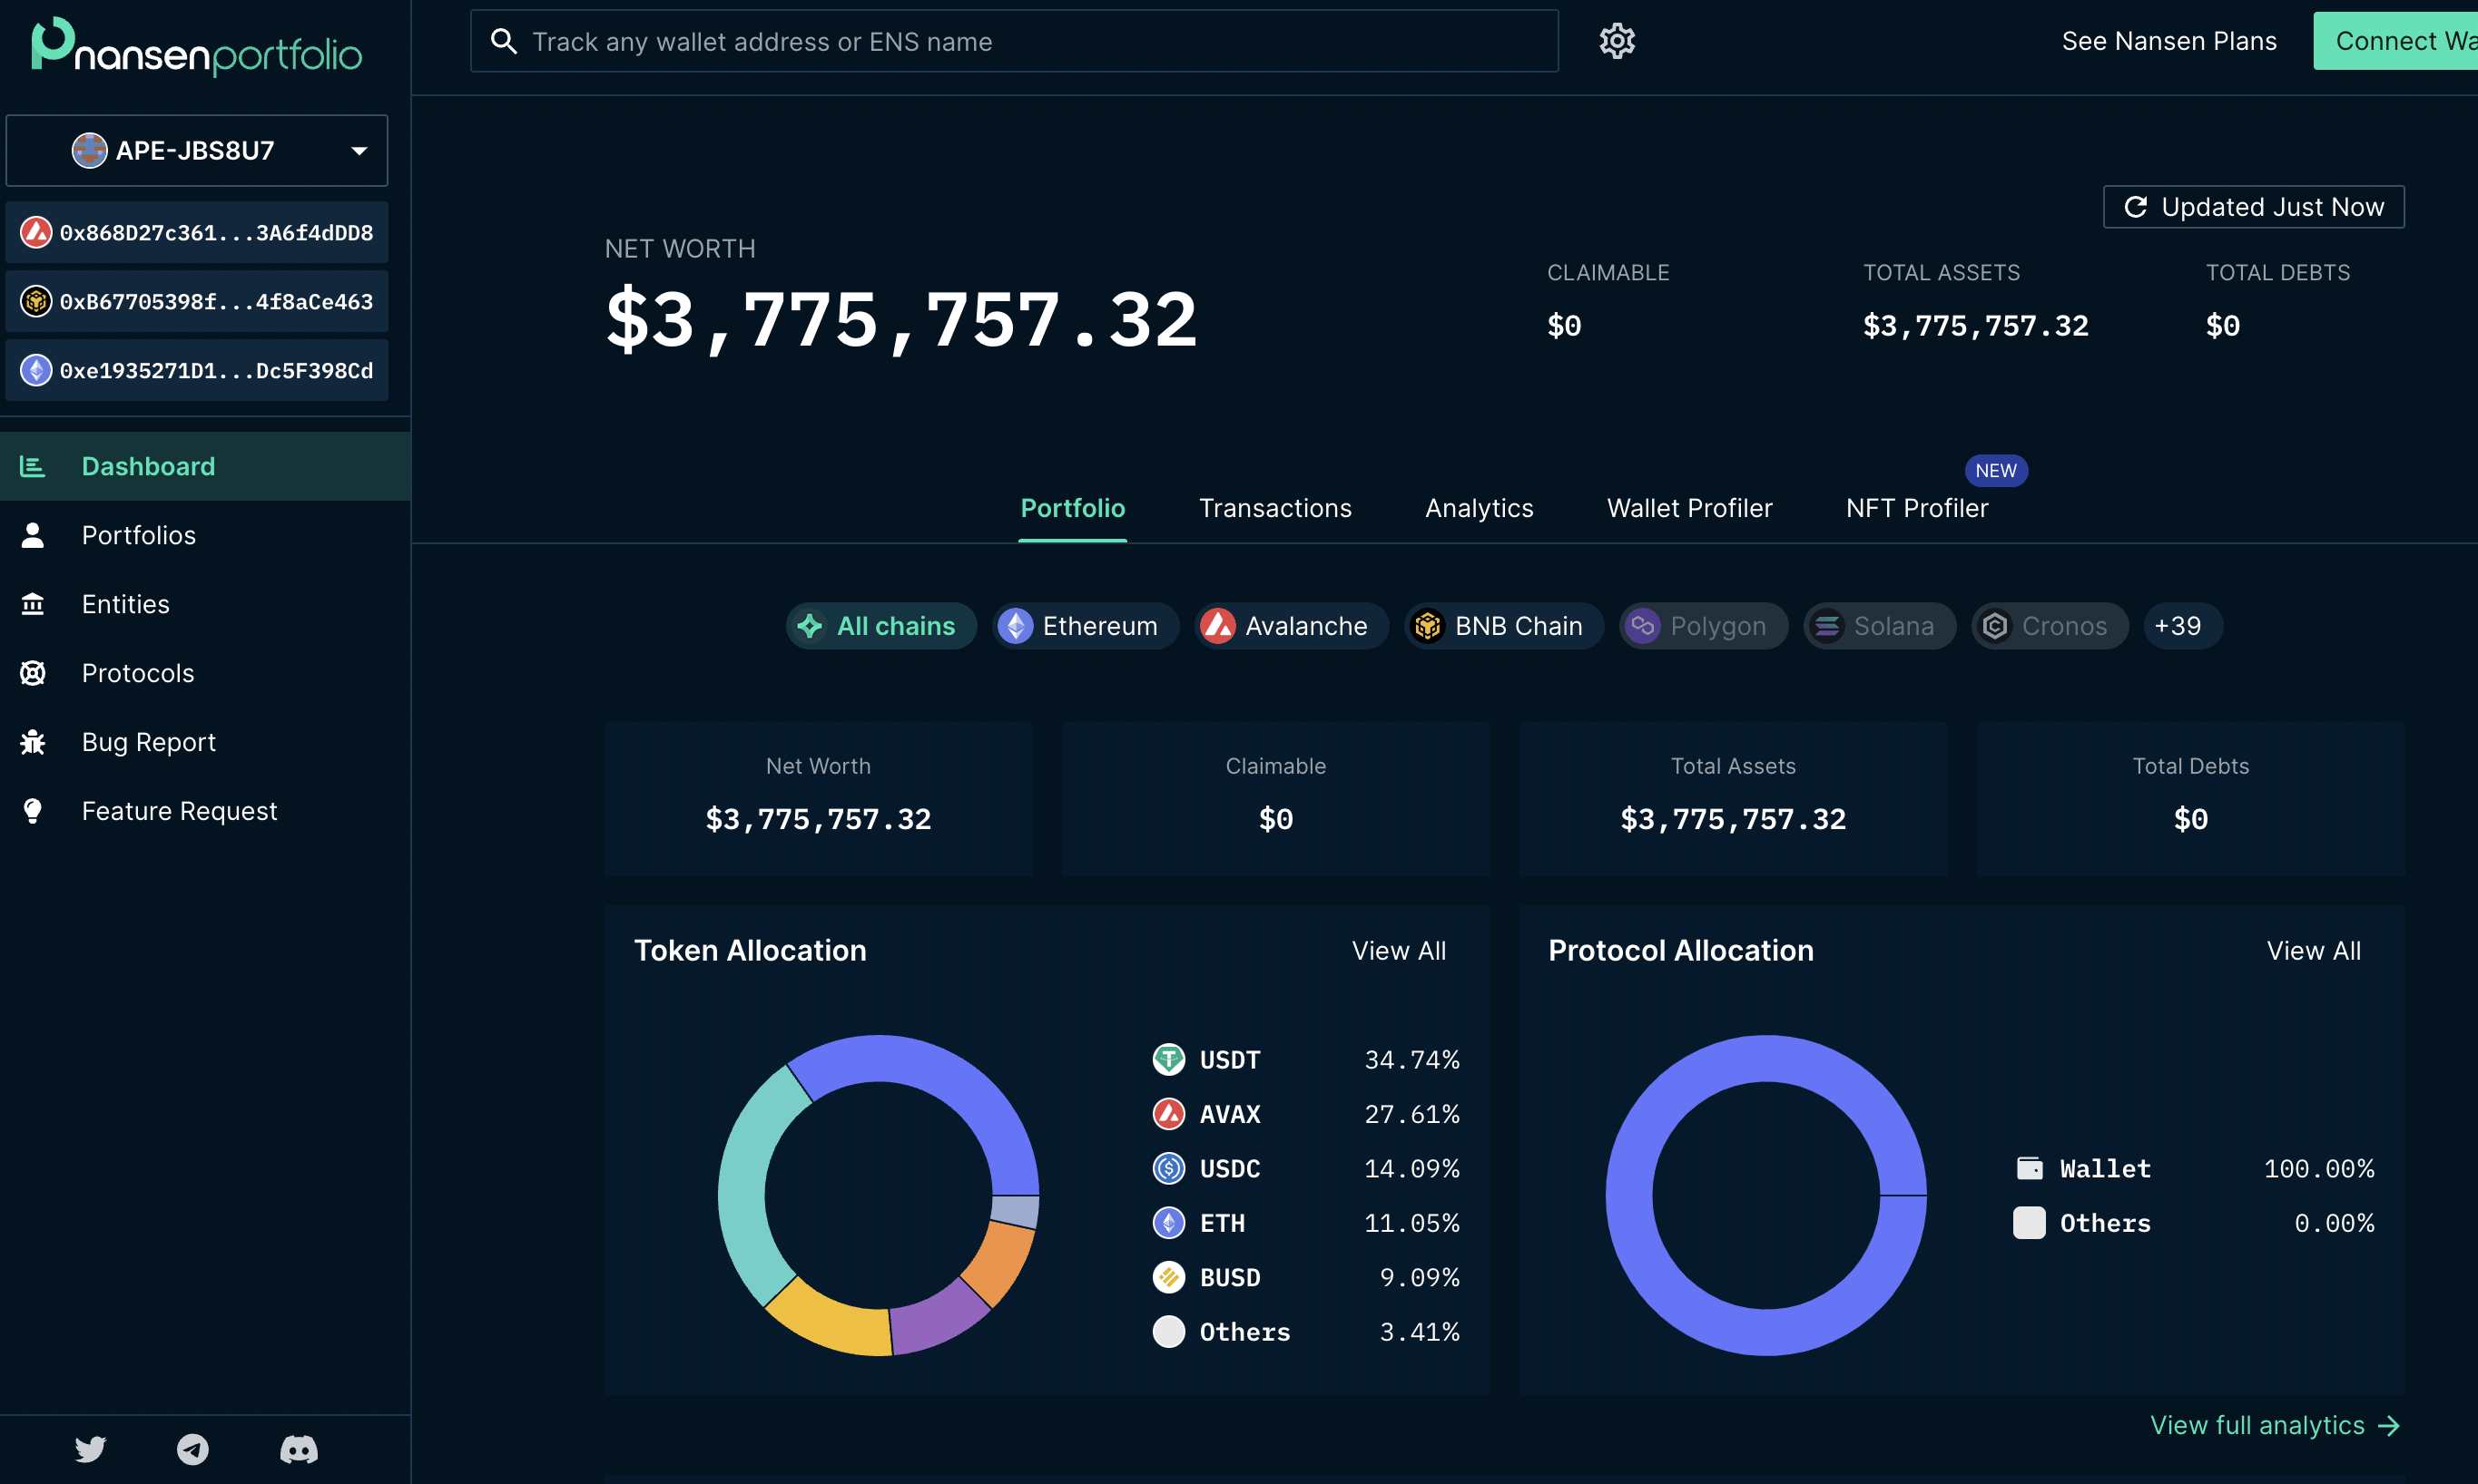Switch to the Transactions tab
Viewport: 2478px width, 1484px height.
click(1274, 508)
